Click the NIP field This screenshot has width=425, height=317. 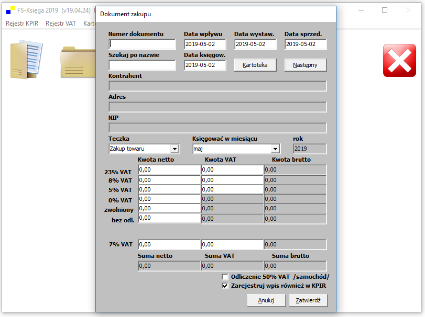217,128
